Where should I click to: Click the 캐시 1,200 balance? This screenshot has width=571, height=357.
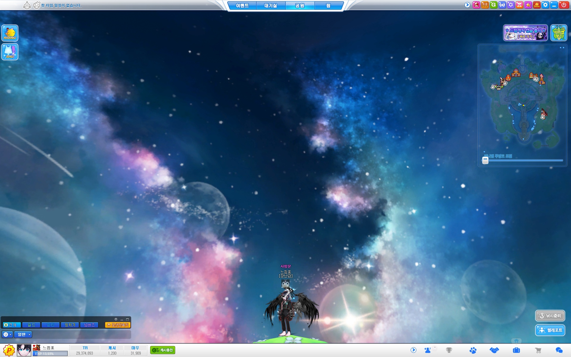point(112,350)
